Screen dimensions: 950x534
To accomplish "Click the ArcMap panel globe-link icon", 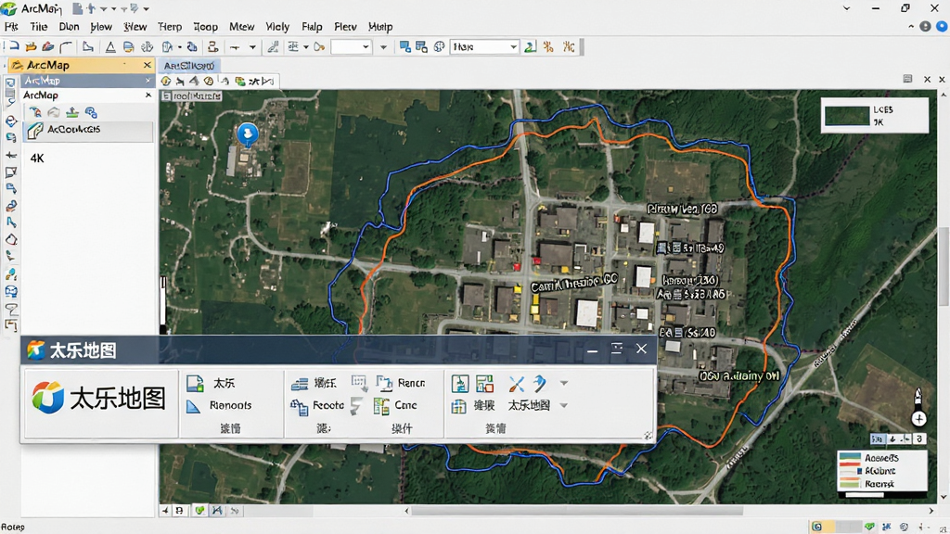I will click(x=91, y=112).
